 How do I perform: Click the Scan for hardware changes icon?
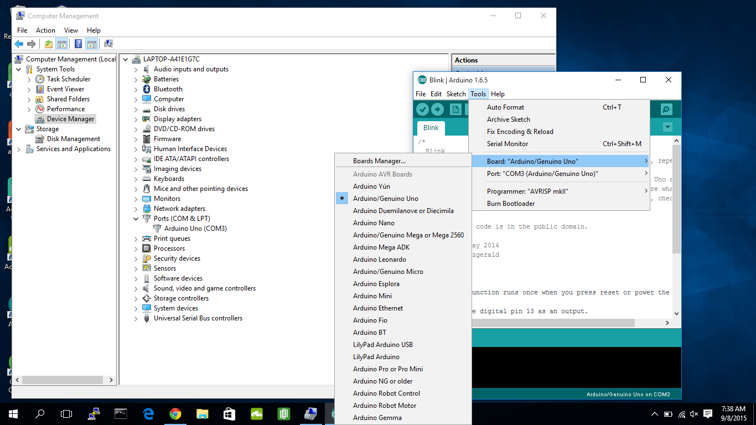click(x=108, y=44)
